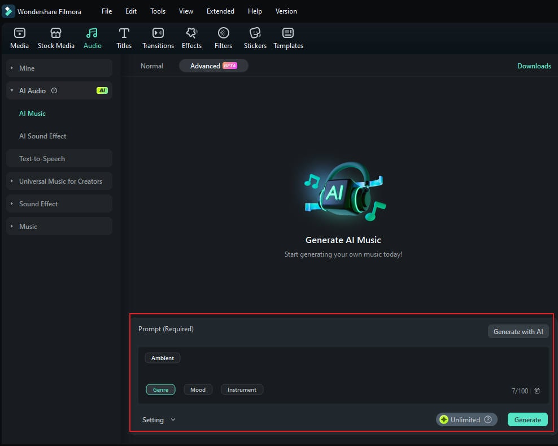This screenshot has width=558, height=446.
Task: Open the Downloads link
Action: coord(534,66)
